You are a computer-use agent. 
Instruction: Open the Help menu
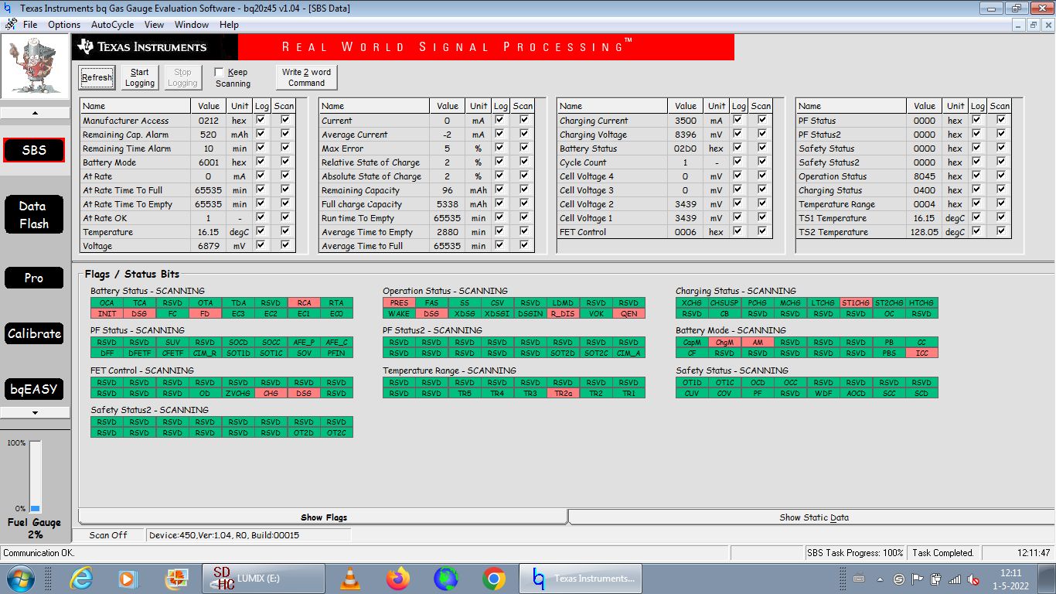[229, 25]
